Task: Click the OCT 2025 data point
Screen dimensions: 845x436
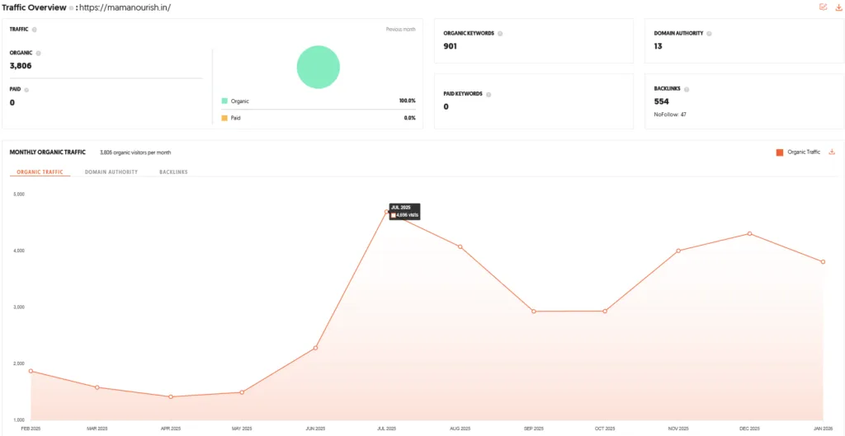Action: click(605, 311)
